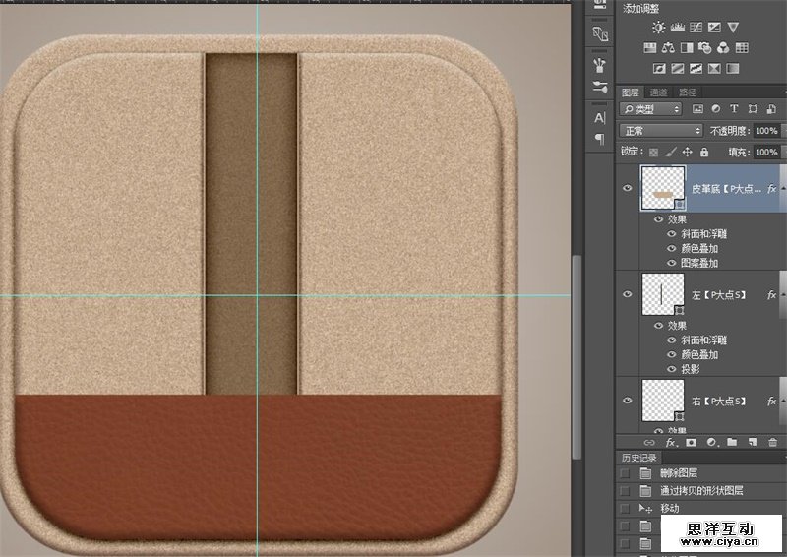This screenshot has width=787, height=557.
Task: Click the 右【P大点S】 layer thumbnail
Action: [662, 400]
